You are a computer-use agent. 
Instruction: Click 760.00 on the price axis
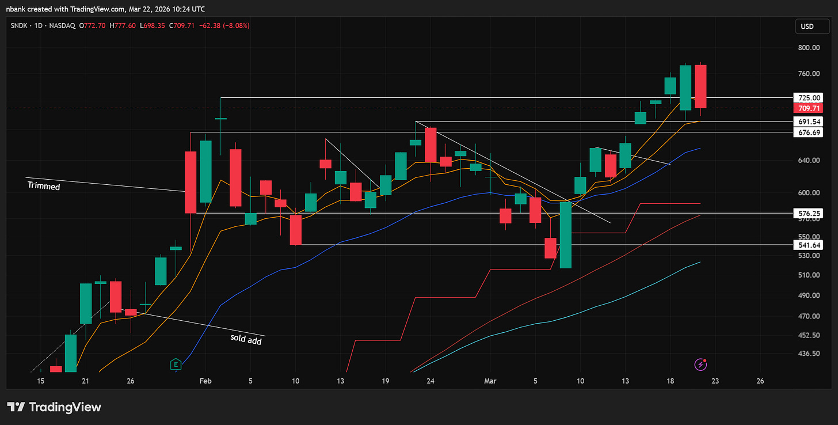(808, 74)
